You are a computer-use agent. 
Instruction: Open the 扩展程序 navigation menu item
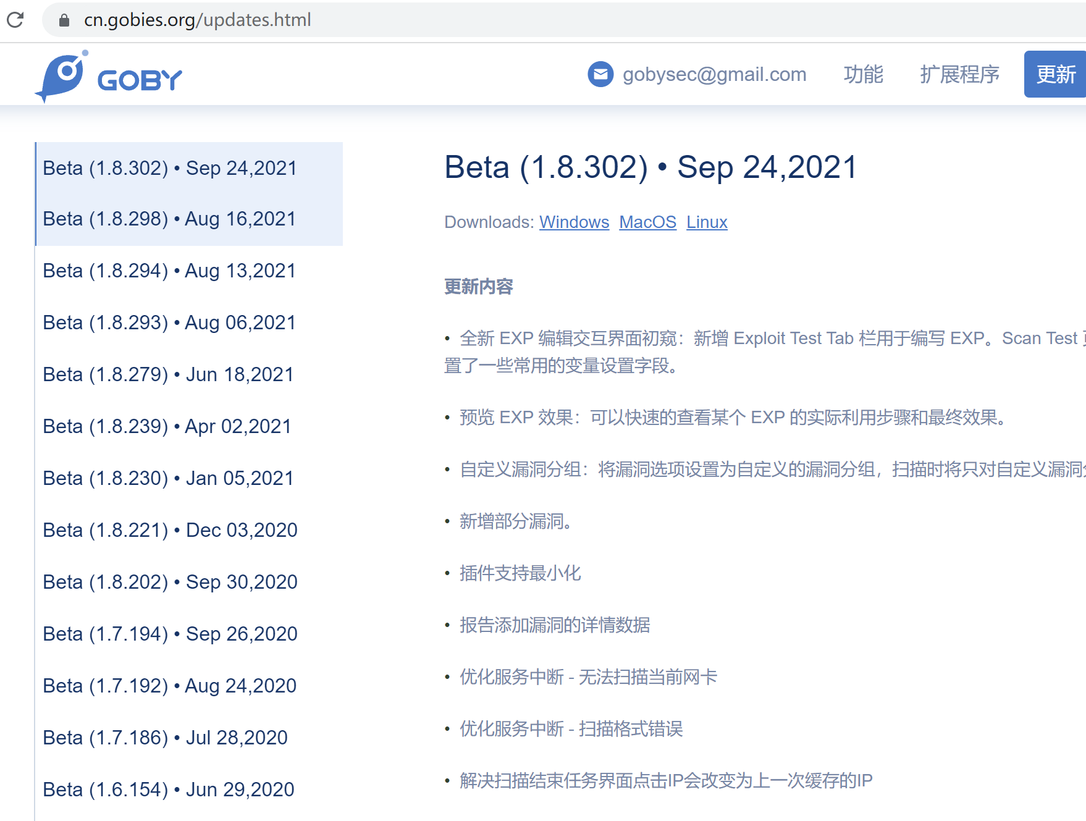(959, 74)
